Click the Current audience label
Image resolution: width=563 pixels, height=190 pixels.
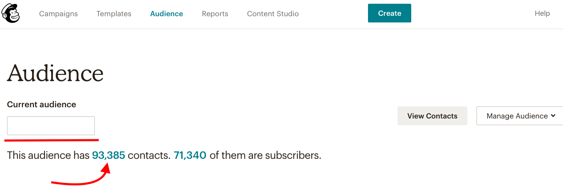(42, 104)
